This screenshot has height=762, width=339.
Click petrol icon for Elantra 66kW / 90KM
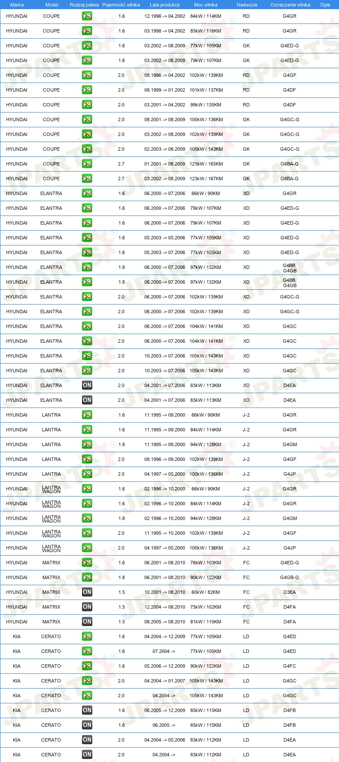pyautogui.click(x=87, y=193)
